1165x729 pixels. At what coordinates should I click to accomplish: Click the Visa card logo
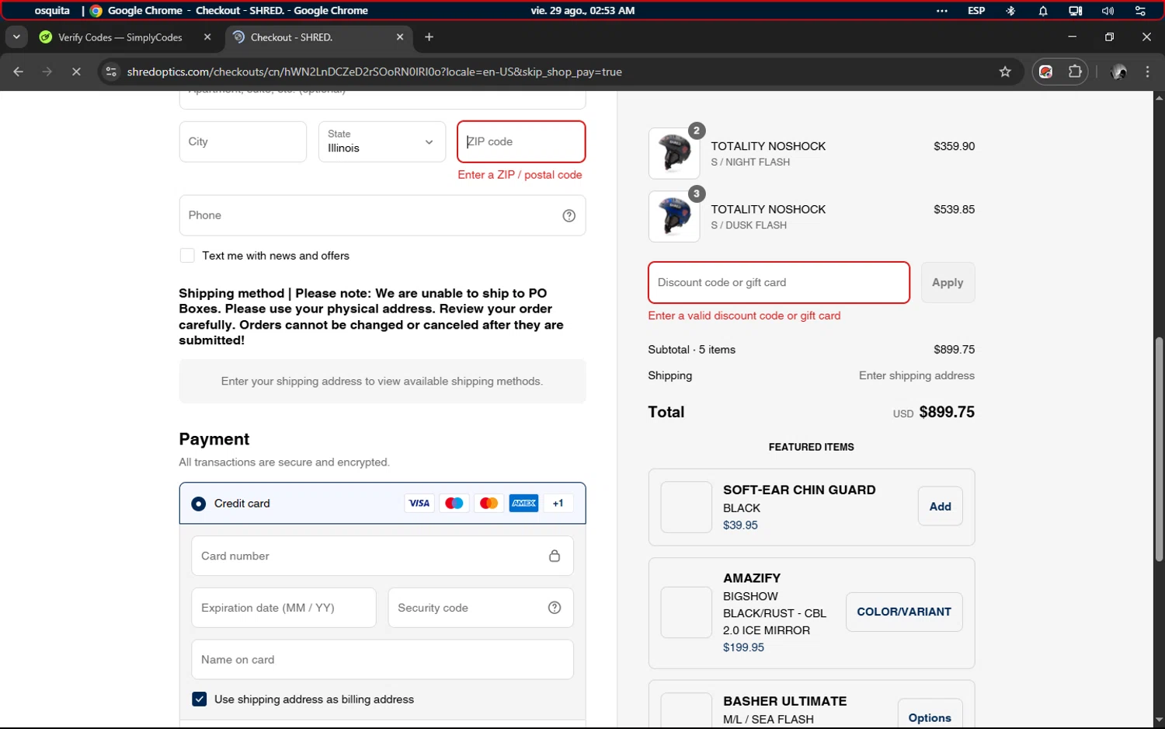coord(419,503)
